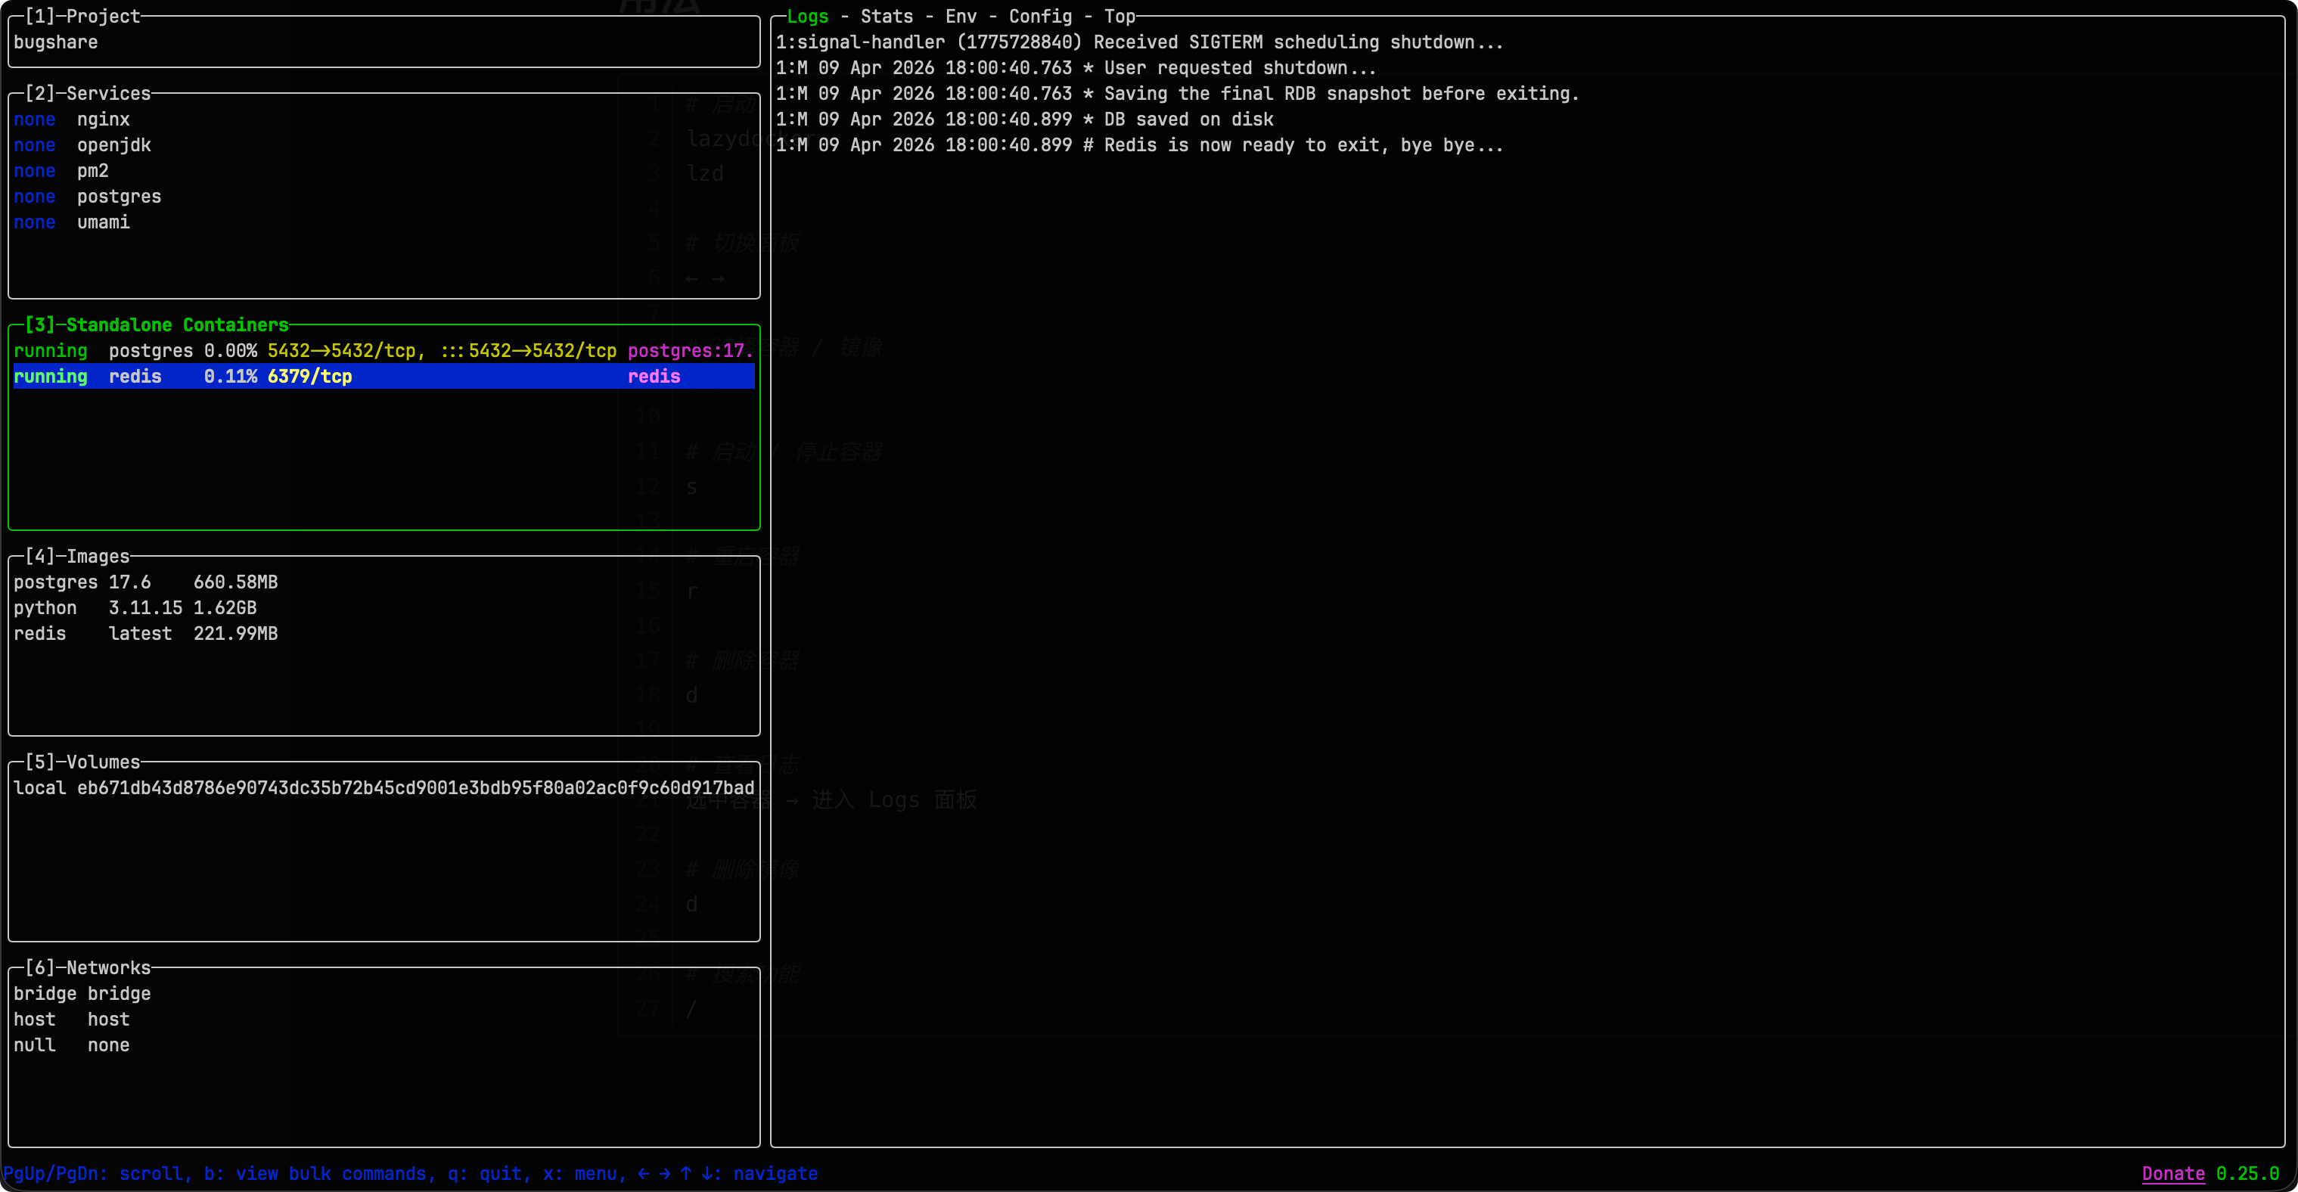Select the bugshare project
The height and width of the screenshot is (1192, 2298).
(x=55, y=42)
